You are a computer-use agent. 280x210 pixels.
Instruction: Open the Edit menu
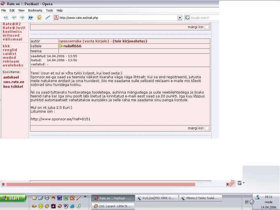[x=12, y=10]
